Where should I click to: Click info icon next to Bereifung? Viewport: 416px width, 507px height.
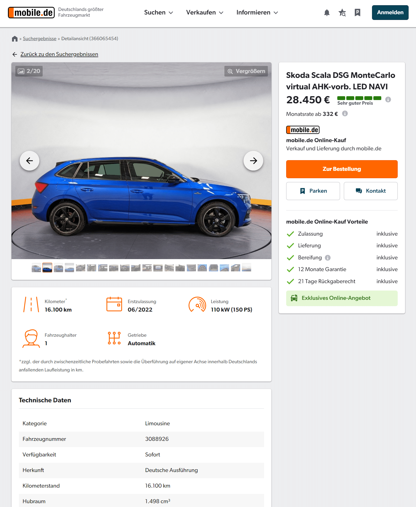coord(328,258)
